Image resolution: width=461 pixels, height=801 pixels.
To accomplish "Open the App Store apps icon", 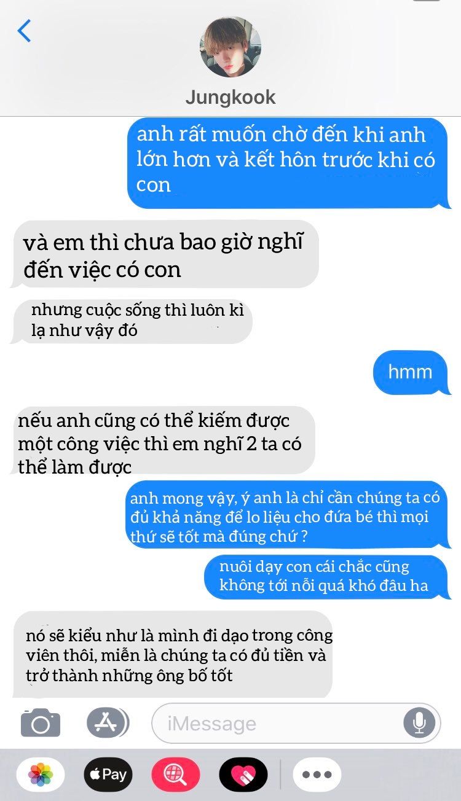I will coord(108,723).
